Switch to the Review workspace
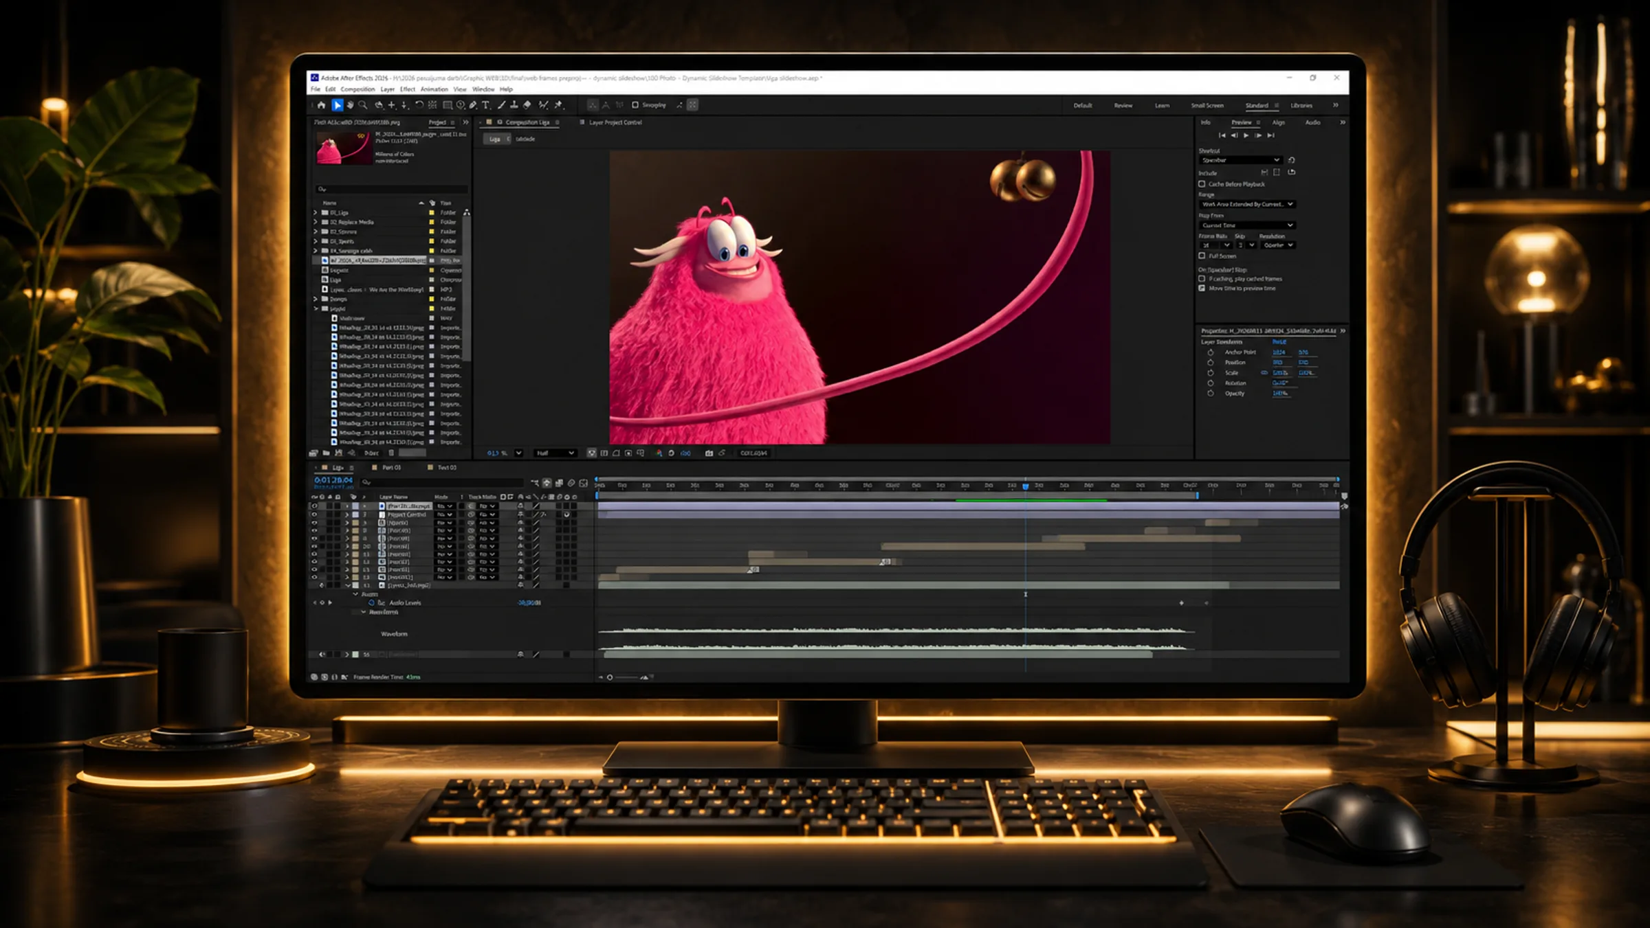This screenshot has width=1650, height=928. pyautogui.click(x=1123, y=106)
